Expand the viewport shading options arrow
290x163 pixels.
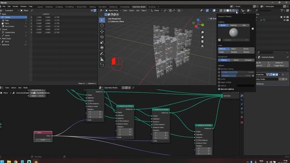[237, 10]
